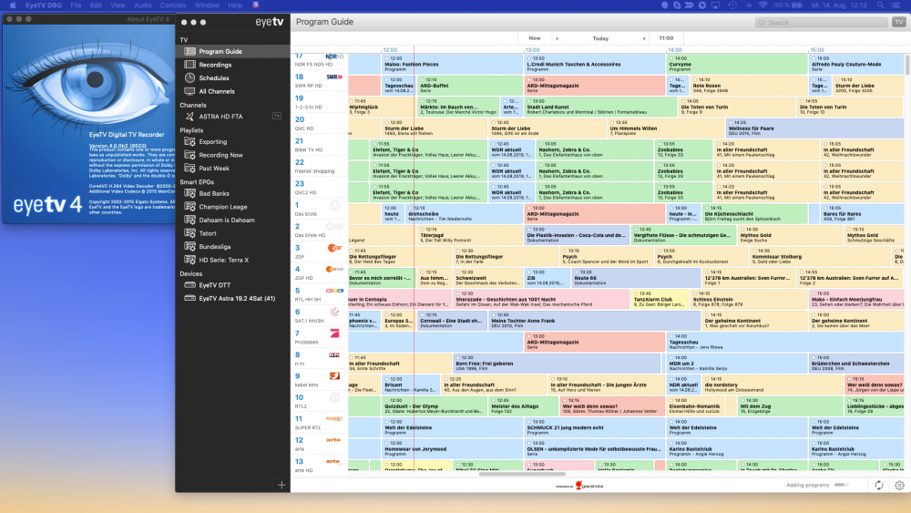Screen dimensions: 911x513
Task: Select HD Serie: Terra X Smart EPG
Action: [x=232, y=261]
